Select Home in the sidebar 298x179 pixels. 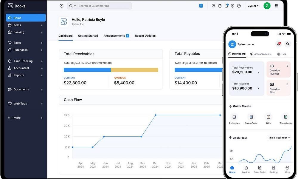pyautogui.click(x=26, y=18)
